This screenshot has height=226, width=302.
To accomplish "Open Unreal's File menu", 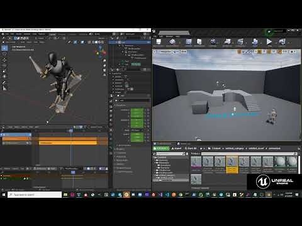I will coord(155,36).
